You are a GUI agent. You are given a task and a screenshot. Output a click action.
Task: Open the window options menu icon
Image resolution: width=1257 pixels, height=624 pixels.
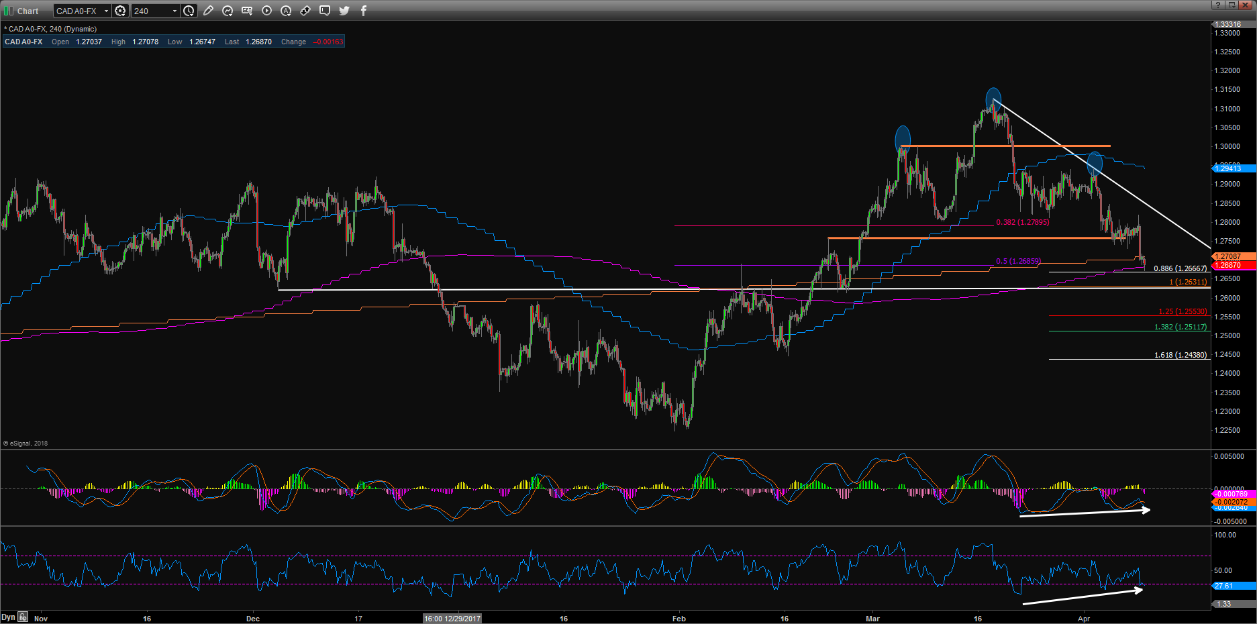tap(1231, 5)
